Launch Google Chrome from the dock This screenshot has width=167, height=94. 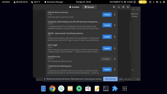pyautogui.click(x=52, y=89)
